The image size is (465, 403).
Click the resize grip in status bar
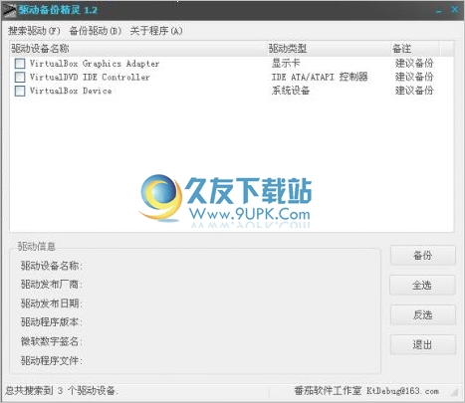[454, 392]
